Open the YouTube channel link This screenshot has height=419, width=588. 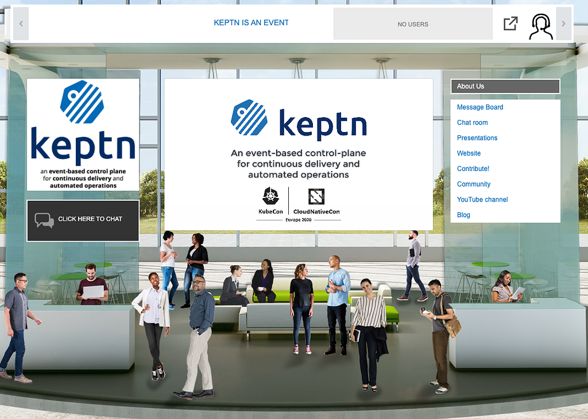pos(482,199)
